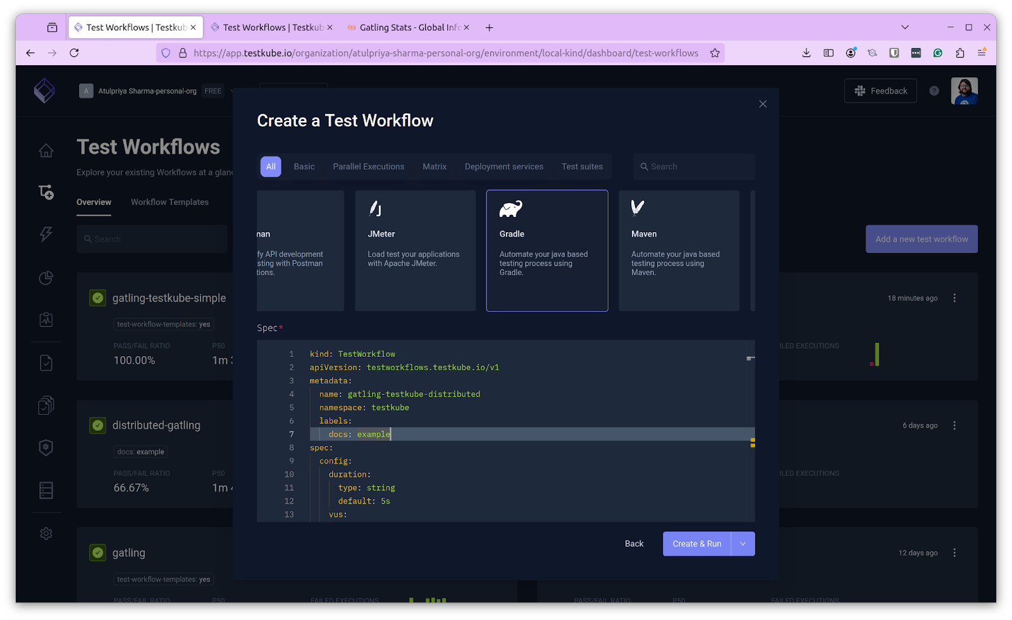Select the Parallel Executions filter tab
This screenshot has width=1012, height=620.
click(x=369, y=166)
